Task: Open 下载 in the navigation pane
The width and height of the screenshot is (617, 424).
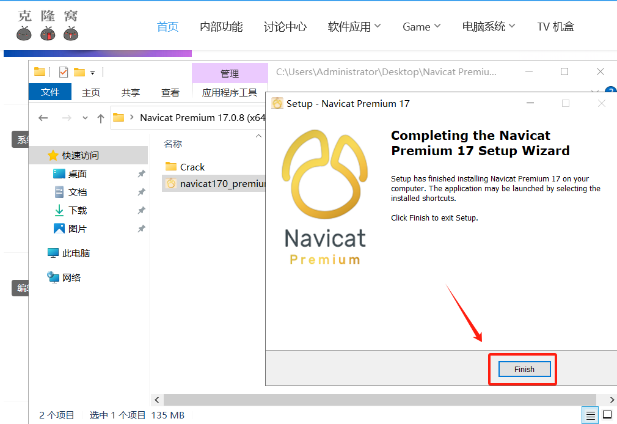Action: pyautogui.click(x=78, y=210)
